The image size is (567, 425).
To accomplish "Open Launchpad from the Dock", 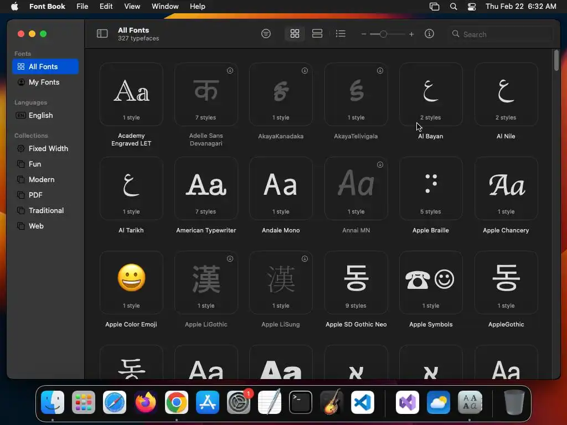I will tap(84, 402).
